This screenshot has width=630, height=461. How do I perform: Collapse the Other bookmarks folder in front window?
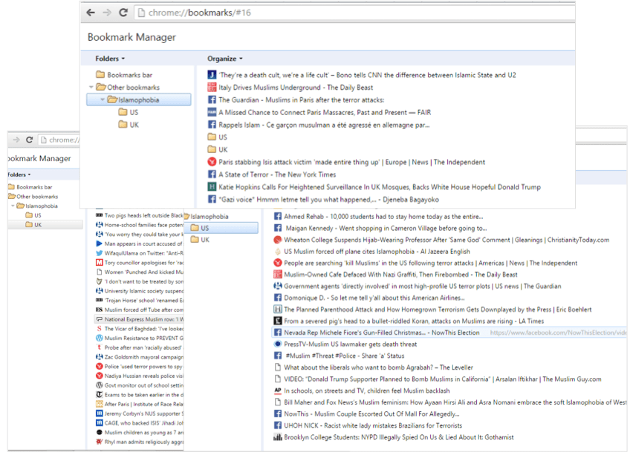tap(91, 88)
